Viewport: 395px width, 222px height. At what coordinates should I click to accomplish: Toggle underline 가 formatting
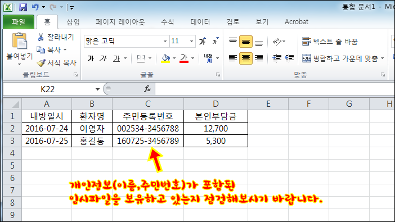click(116, 58)
